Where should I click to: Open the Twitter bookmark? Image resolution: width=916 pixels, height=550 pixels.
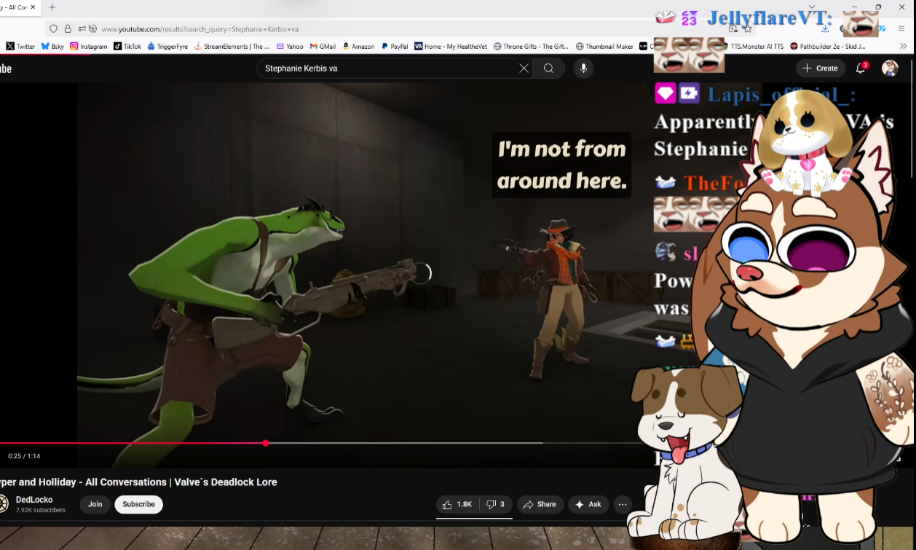[20, 47]
